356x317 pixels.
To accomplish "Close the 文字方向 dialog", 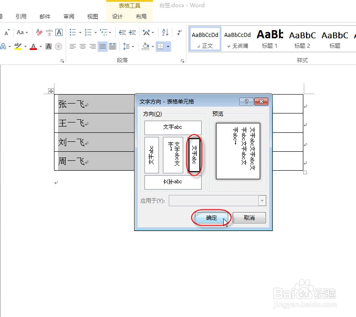I will [x=261, y=101].
